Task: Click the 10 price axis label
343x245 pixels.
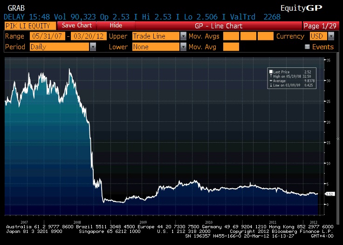Action: 329,163
